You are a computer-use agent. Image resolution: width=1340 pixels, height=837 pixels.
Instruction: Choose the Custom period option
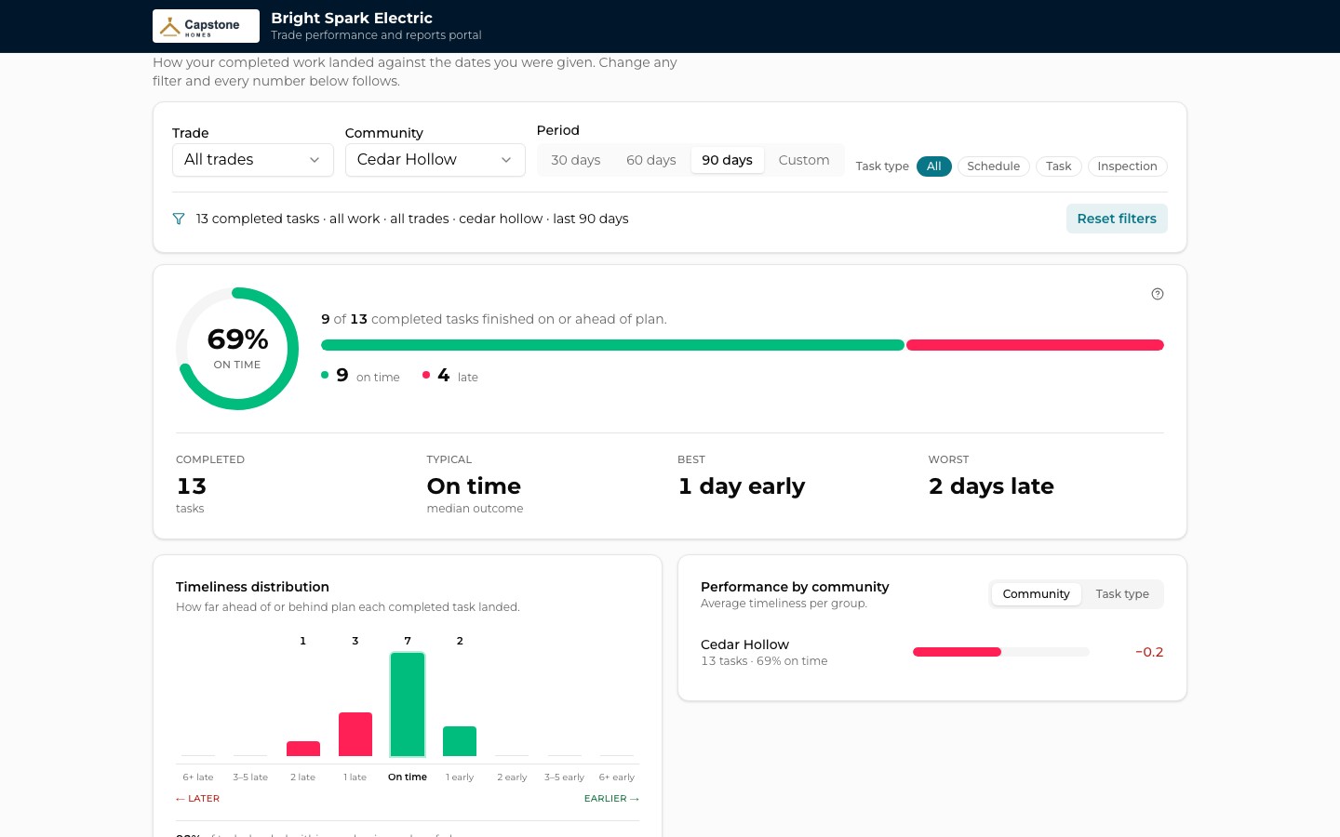[804, 160]
